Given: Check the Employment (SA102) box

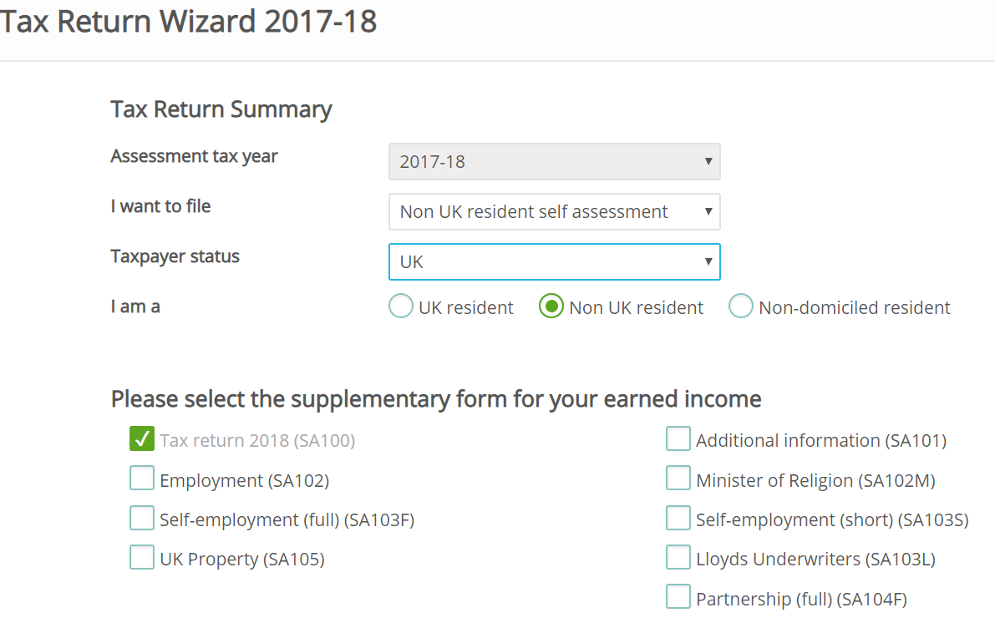Looking at the screenshot, I should tap(142, 479).
